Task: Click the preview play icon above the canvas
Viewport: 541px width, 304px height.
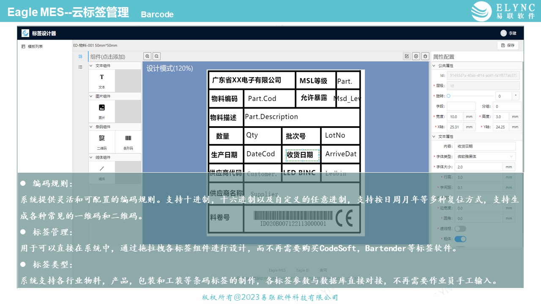Action: coord(416,56)
